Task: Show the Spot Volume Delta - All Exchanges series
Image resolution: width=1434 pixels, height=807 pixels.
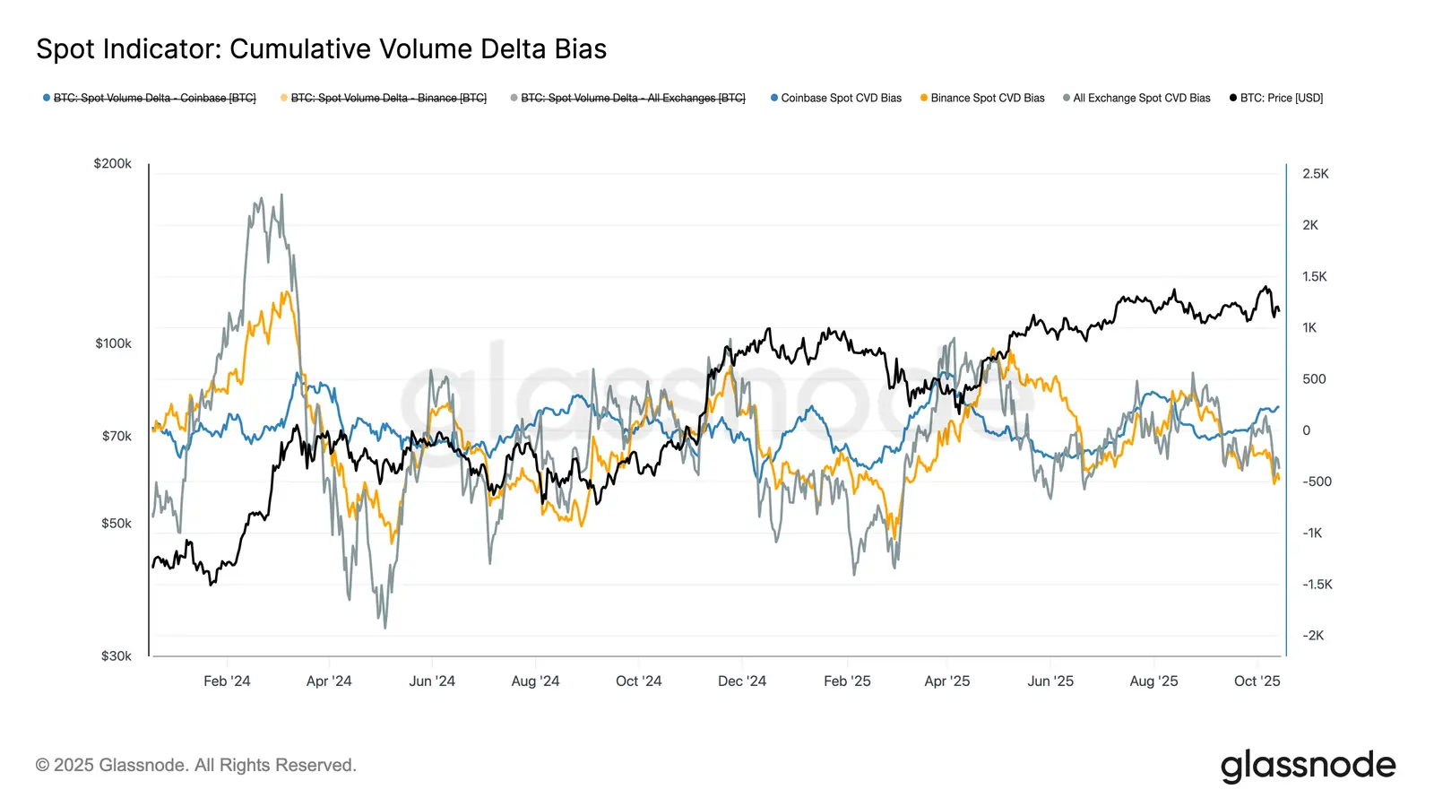Action: point(633,98)
